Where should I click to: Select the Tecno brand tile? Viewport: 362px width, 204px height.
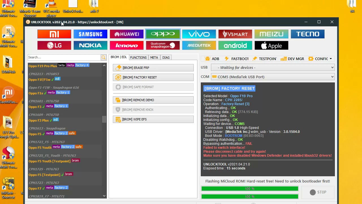(x=308, y=34)
